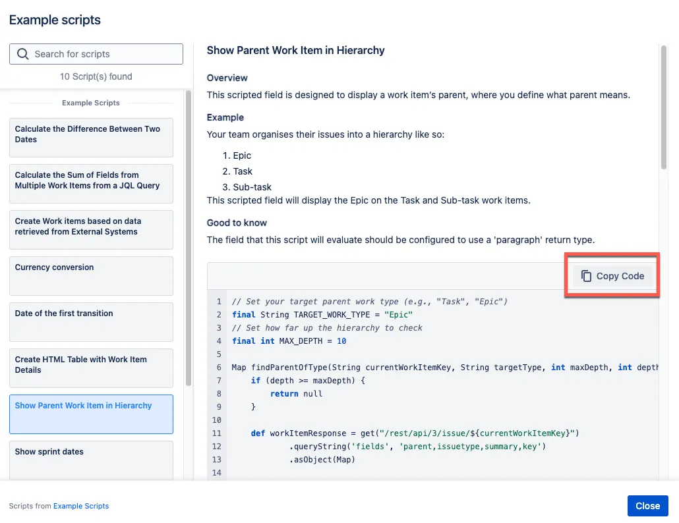
Task: Choose the Show sprint dates script
Action: (x=92, y=460)
